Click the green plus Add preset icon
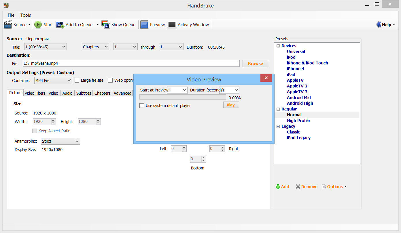 278,187
